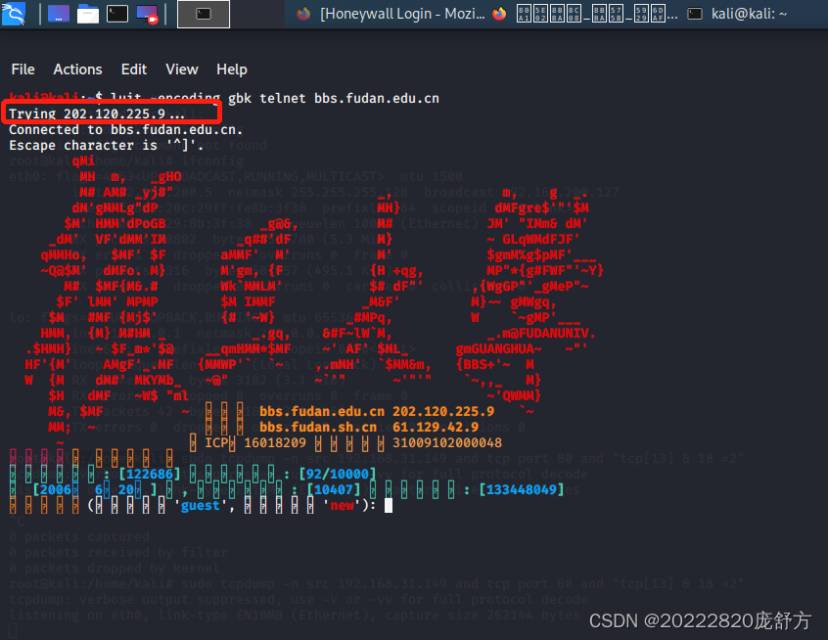Image resolution: width=828 pixels, height=640 pixels.
Task: Switch to kali@kali terminal taskbar window
Action: [x=737, y=14]
